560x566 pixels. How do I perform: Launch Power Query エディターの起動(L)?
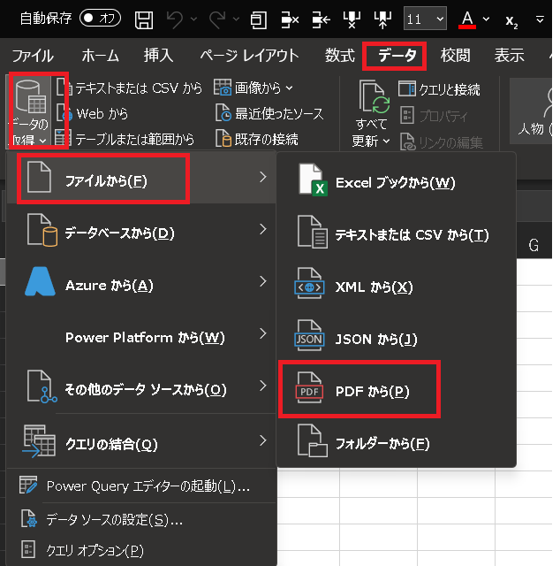[141, 486]
